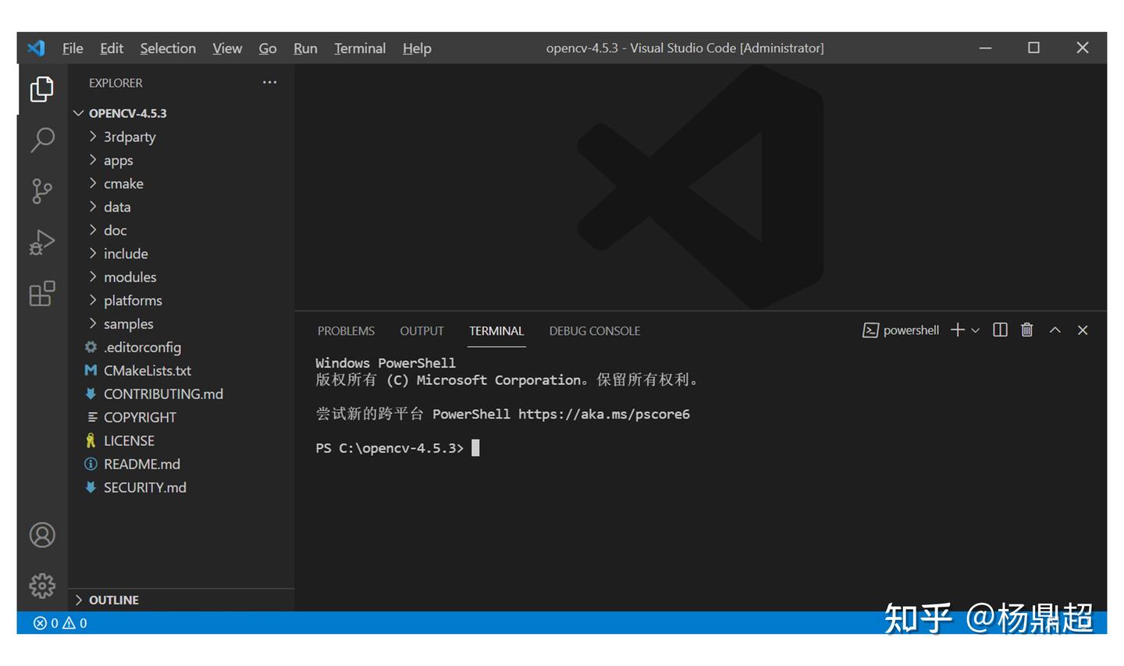Select the Explorer activity bar icon
The image size is (1124, 666).
coord(41,89)
